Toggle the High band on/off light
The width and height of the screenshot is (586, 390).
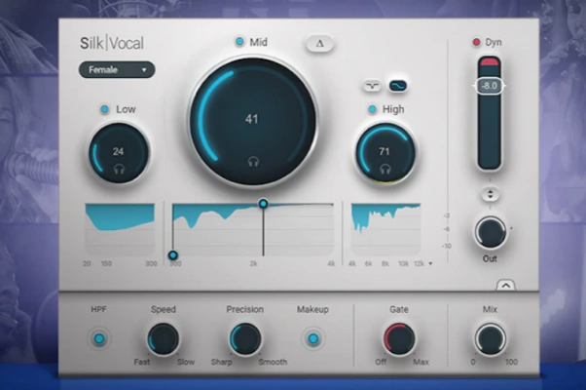pos(372,109)
